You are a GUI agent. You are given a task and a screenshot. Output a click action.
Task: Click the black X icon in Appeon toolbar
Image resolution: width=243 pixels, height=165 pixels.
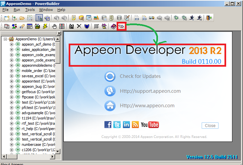point(79,26)
